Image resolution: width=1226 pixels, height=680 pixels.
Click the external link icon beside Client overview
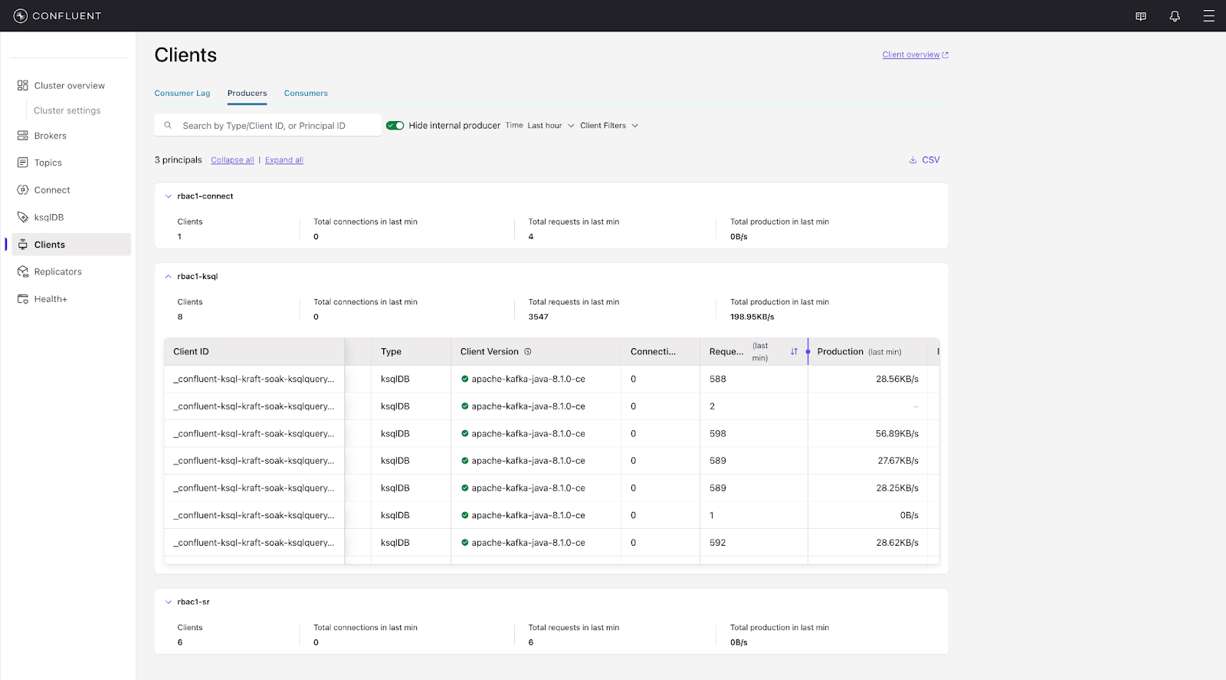point(945,55)
